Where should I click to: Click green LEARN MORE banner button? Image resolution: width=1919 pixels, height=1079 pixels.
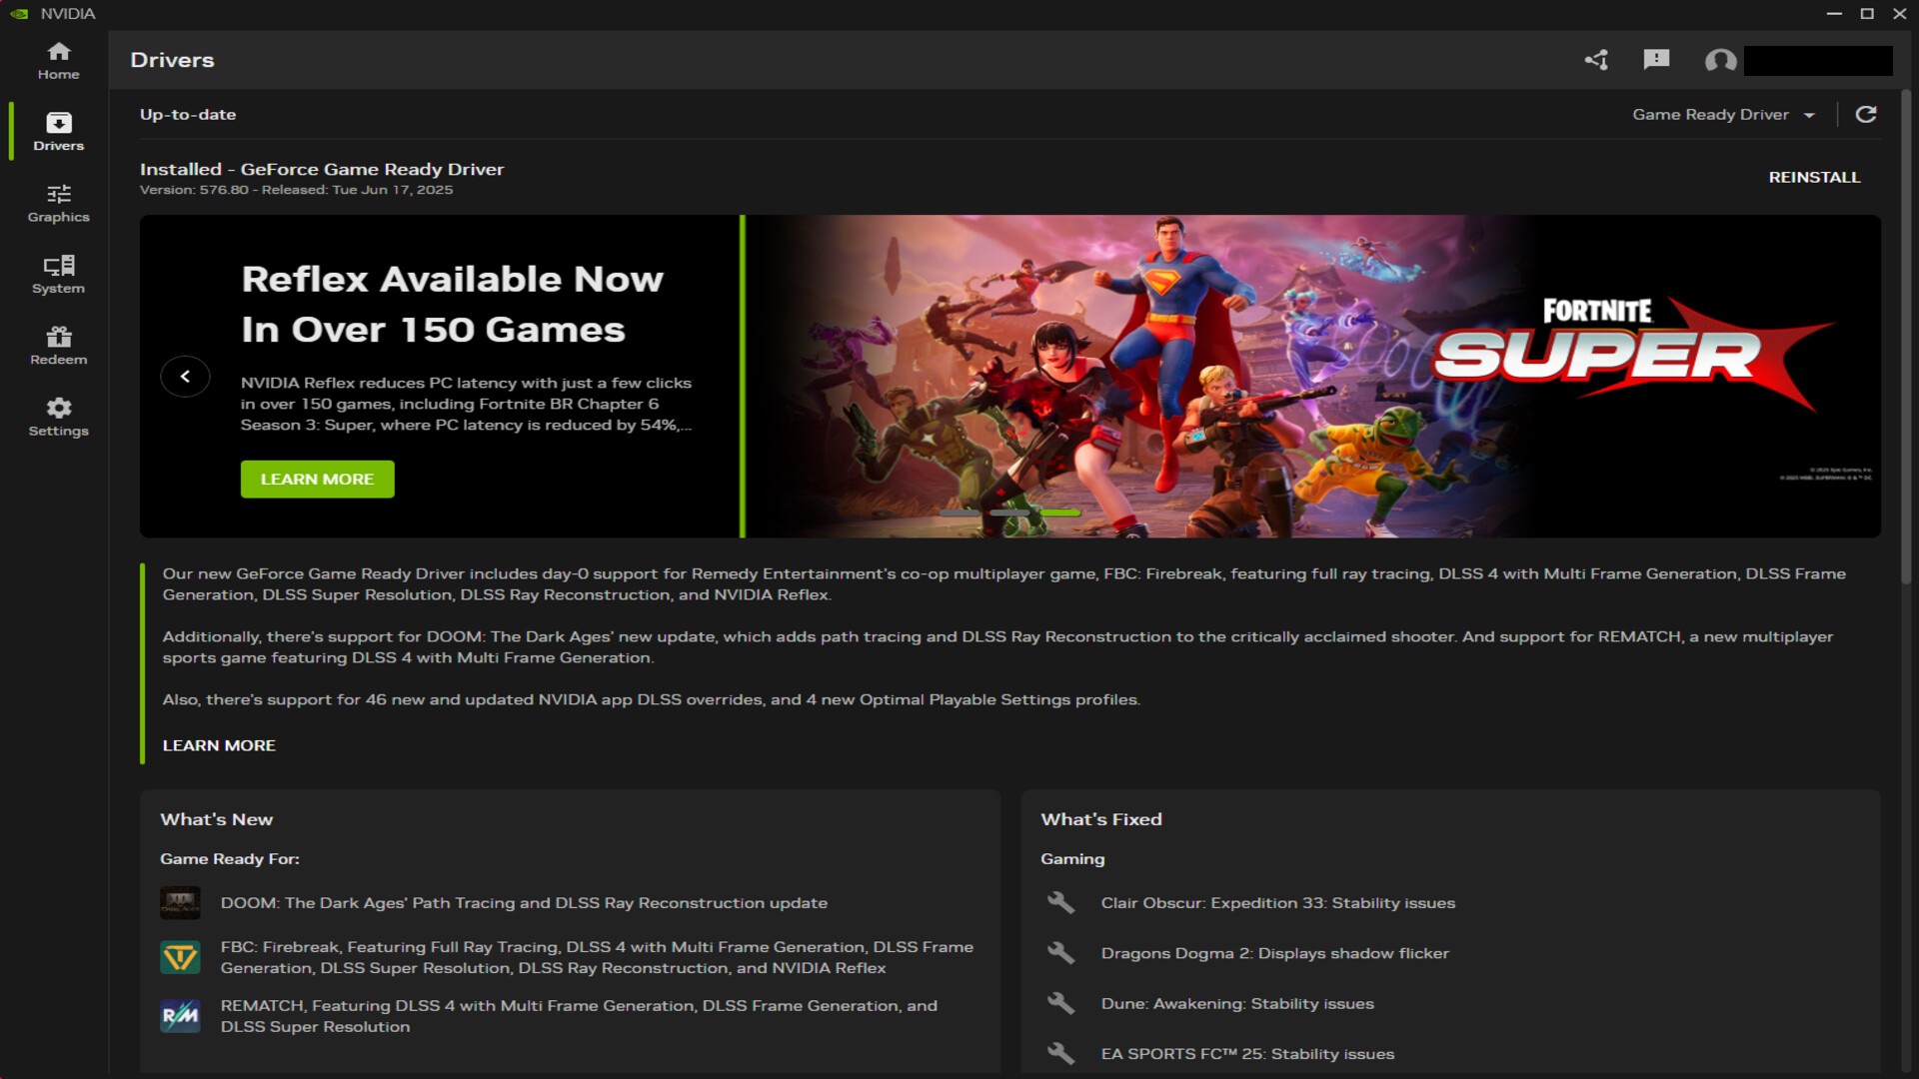[317, 480]
